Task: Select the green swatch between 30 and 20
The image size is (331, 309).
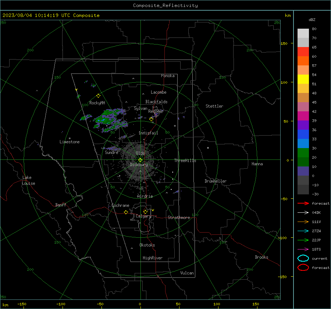Action: click(303, 153)
